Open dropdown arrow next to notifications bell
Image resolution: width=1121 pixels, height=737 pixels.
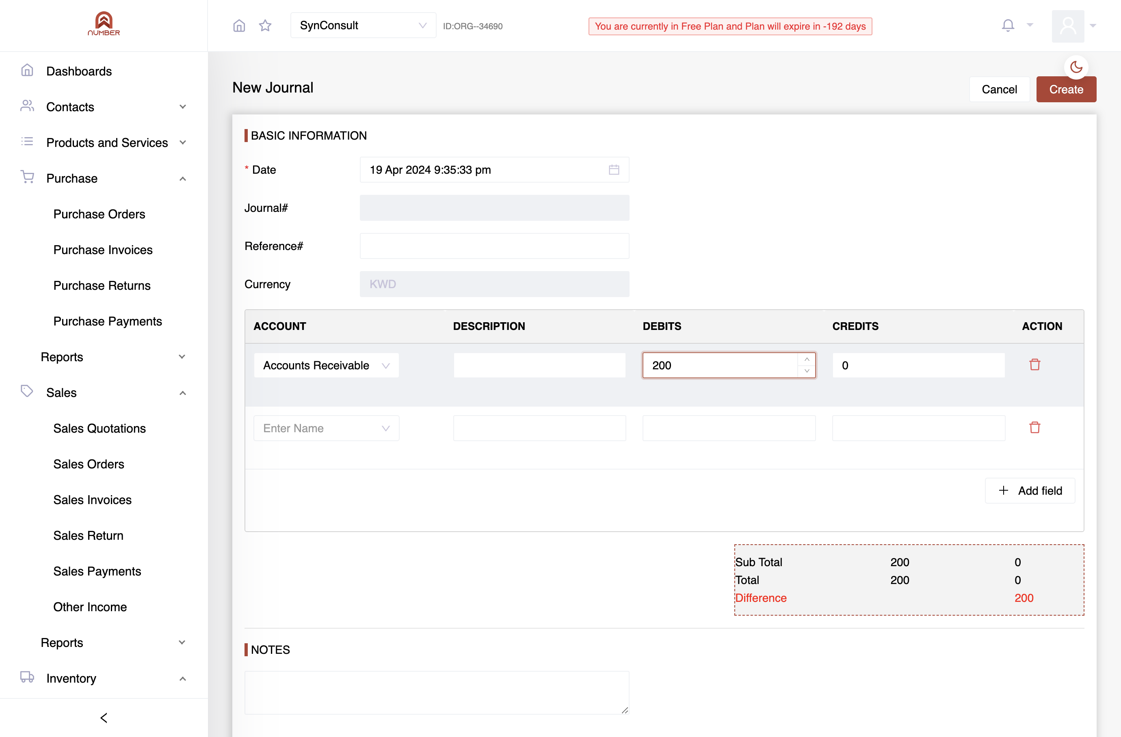point(1030,26)
